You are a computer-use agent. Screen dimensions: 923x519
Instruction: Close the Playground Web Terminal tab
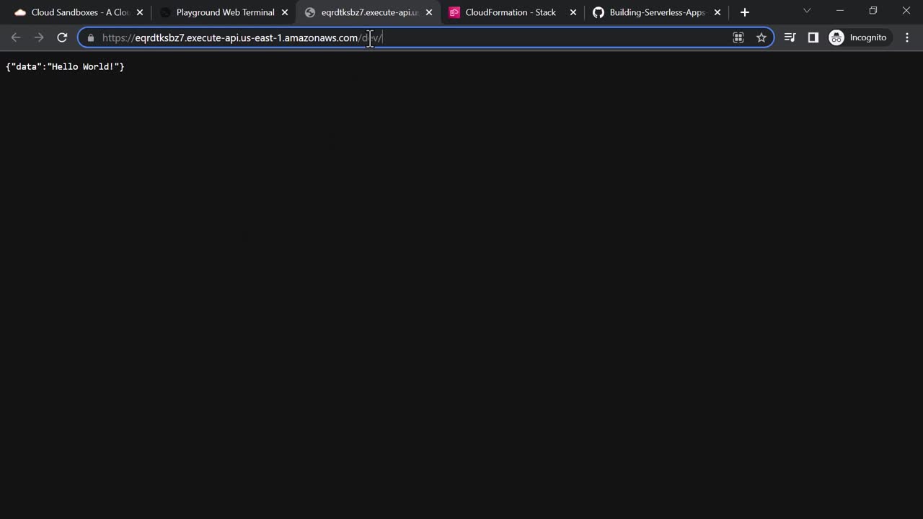pyautogui.click(x=285, y=12)
